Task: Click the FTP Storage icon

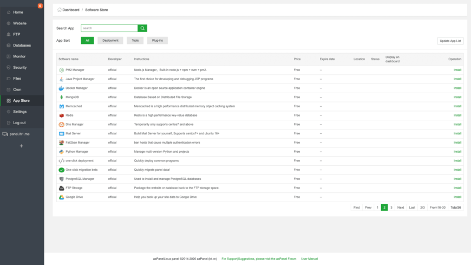Action: (61, 188)
